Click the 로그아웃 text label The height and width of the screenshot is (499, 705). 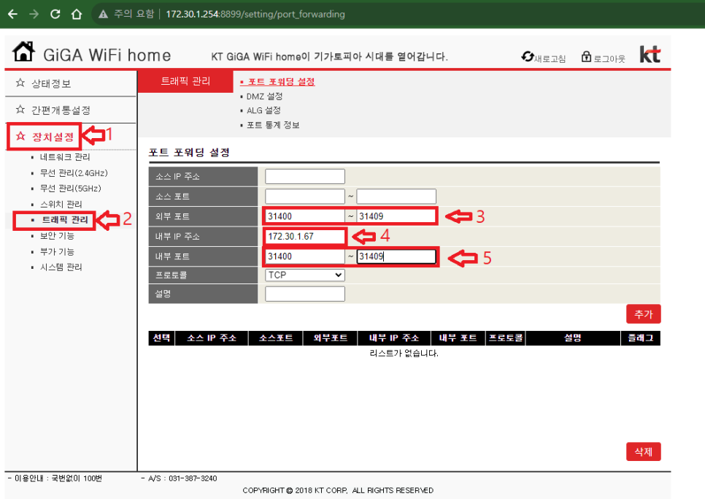tap(609, 59)
